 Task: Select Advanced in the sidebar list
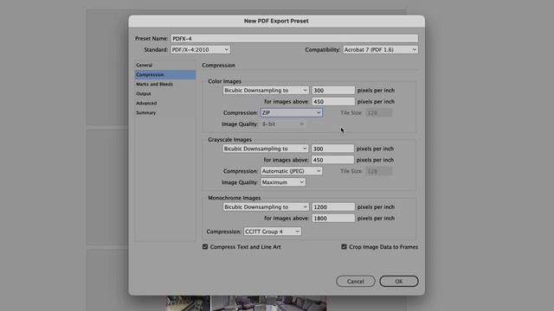165,104
